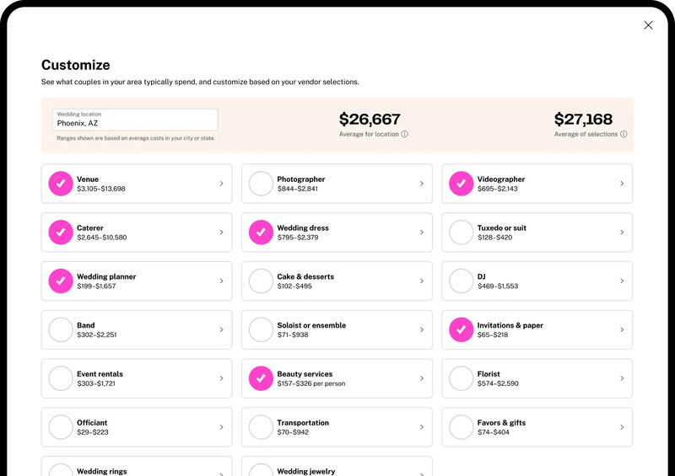The width and height of the screenshot is (675, 476).
Task: Open the Favors & gifts card
Action: [x=537, y=427]
